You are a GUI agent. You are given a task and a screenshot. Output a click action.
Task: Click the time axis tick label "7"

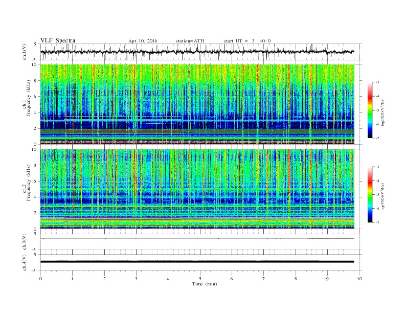coord(264,279)
